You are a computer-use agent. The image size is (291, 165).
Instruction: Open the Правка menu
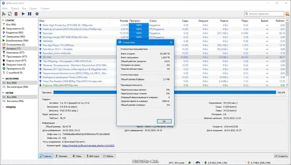point(15,8)
